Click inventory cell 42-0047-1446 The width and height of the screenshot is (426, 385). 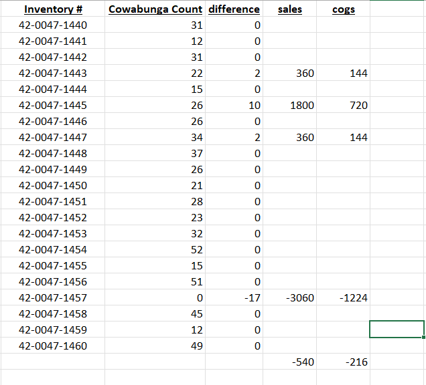[x=53, y=121]
